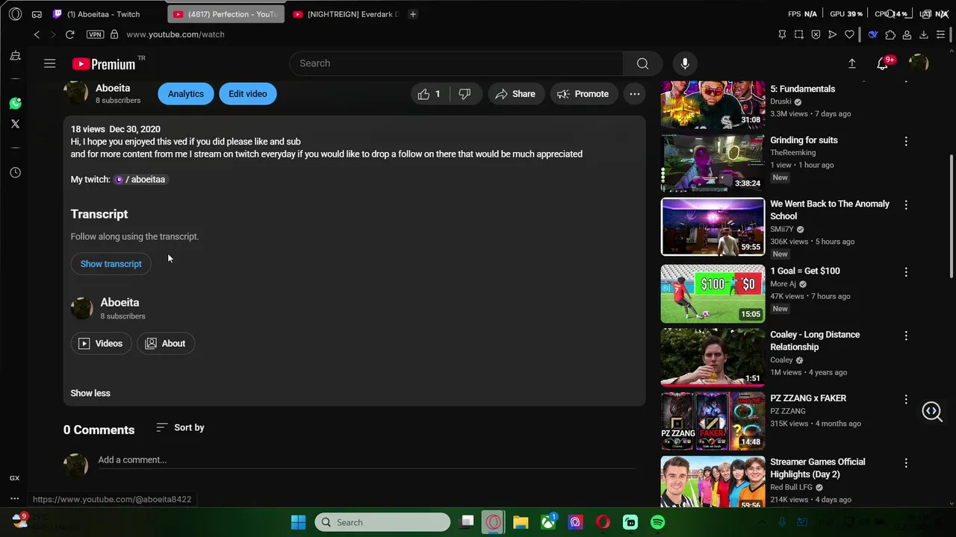
Task: Switch to NIGHTREIGN Everdark tab
Action: (346, 14)
